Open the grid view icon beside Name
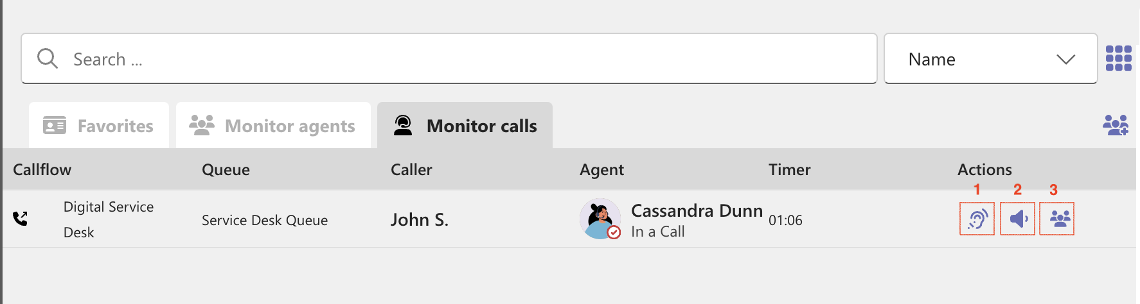Screen dimensions: 1140x304 (1119, 58)
